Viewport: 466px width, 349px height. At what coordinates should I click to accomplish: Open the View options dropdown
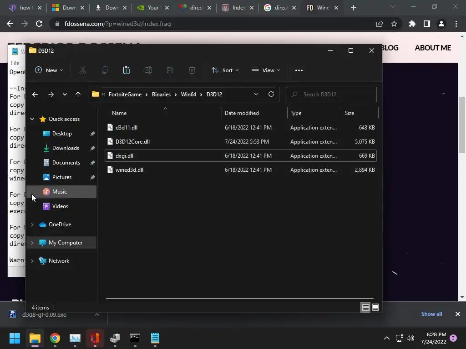click(266, 70)
